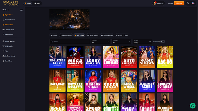Open PVP Battles from the sidebar
The width and height of the screenshot is (198, 111).
click(x=9, y=46)
